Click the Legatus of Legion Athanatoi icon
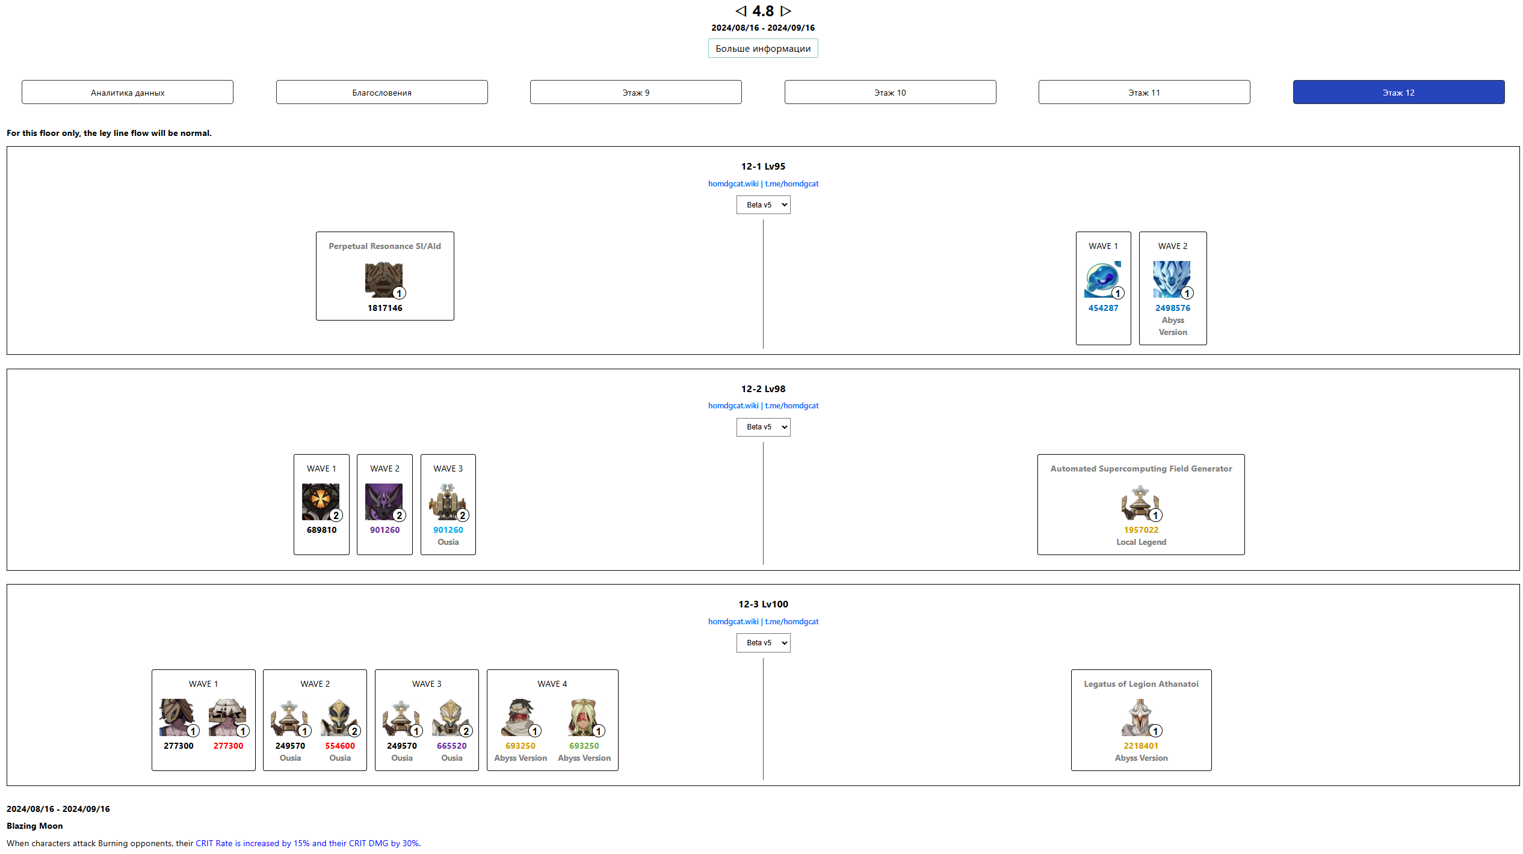This screenshot has width=1523, height=854. [x=1140, y=717]
